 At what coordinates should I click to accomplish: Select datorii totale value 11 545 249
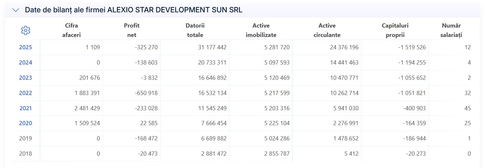coord(212,108)
